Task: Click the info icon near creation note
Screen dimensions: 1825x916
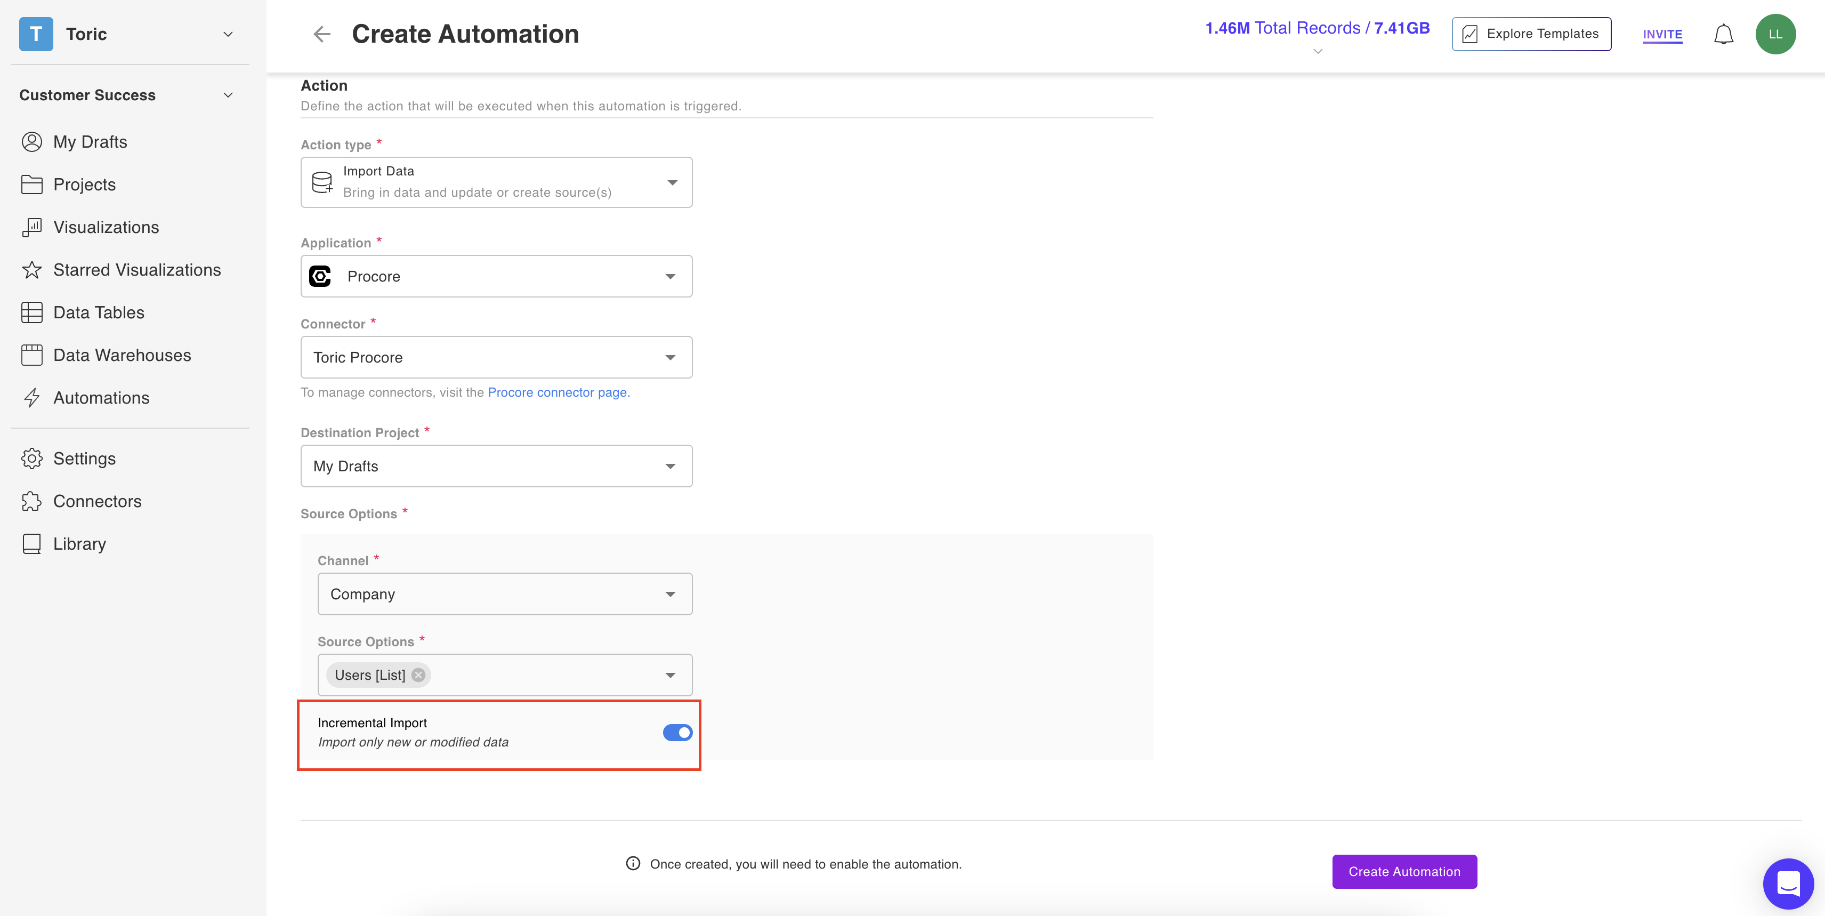Action: (633, 864)
